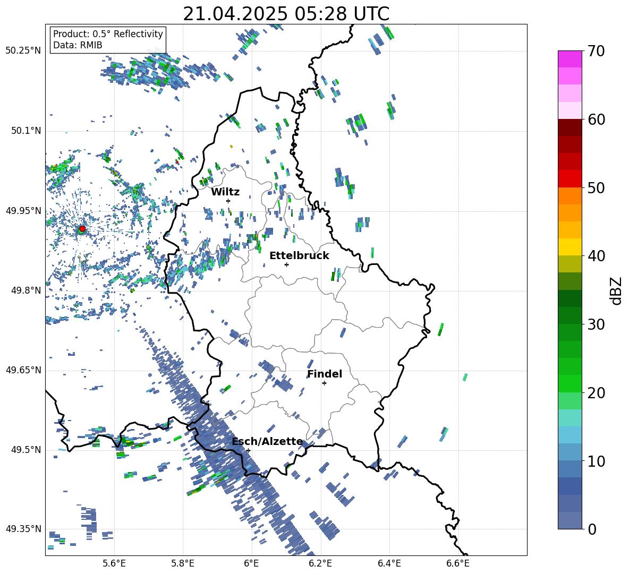629x574 pixels.
Task: Click the 6.6°E longitude label
Action: (458, 563)
